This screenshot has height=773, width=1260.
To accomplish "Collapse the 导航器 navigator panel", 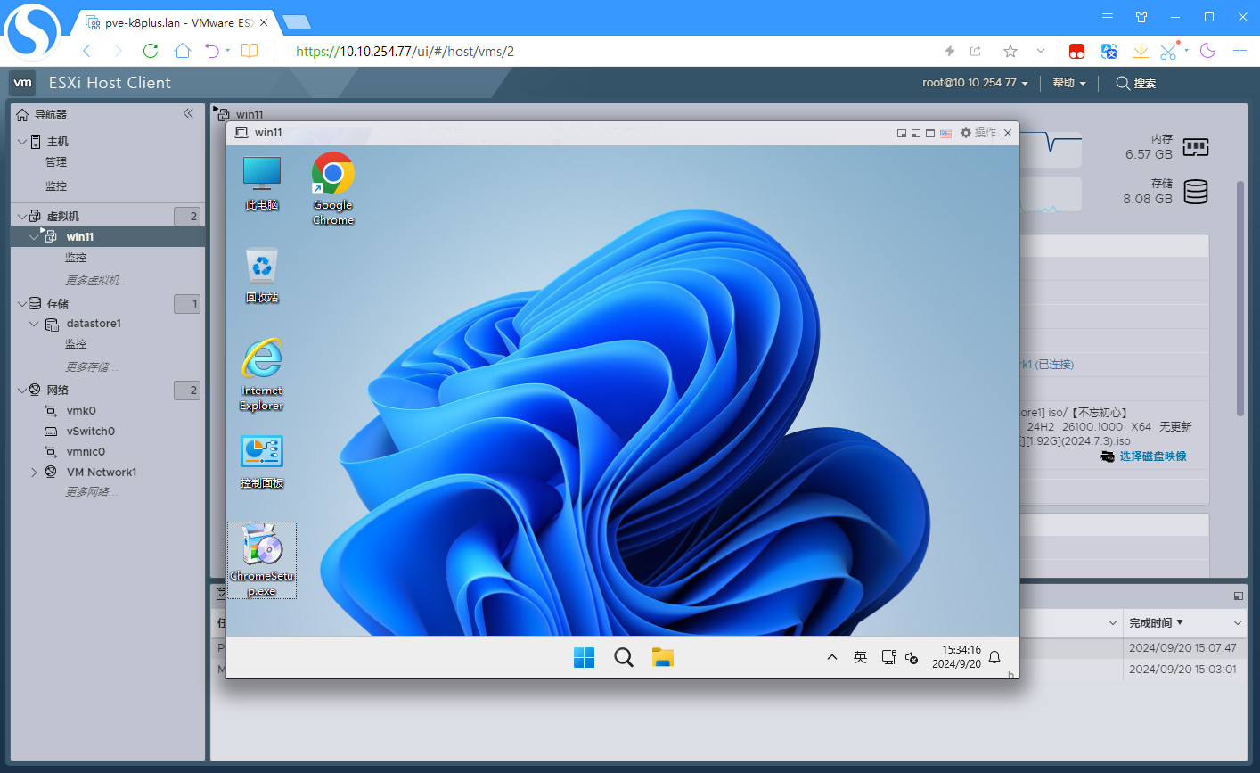I will (x=188, y=113).
